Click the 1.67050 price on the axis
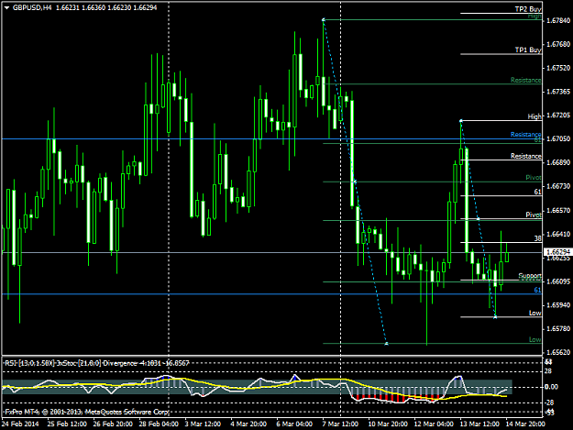 [558, 138]
